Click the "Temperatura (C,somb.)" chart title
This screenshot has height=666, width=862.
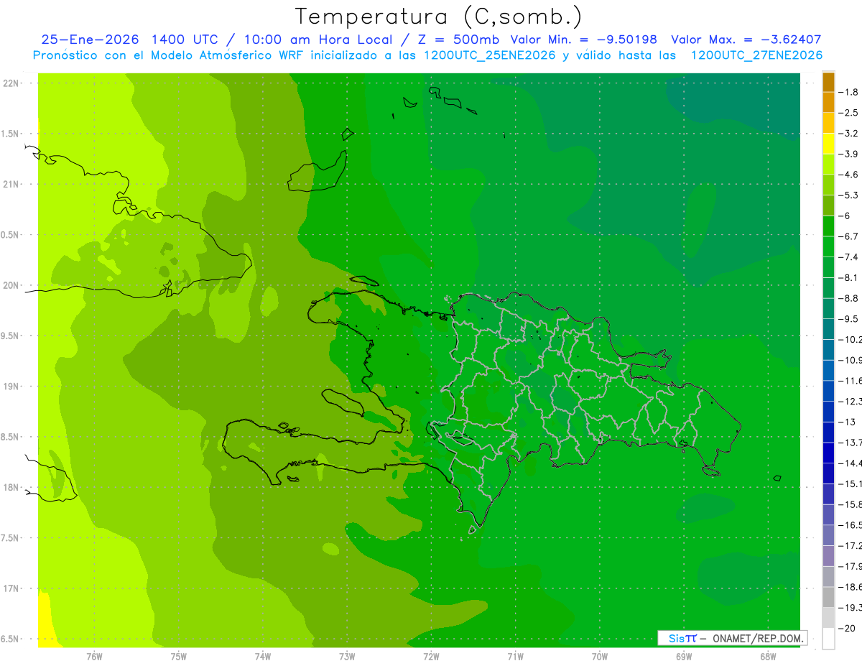[x=439, y=17]
